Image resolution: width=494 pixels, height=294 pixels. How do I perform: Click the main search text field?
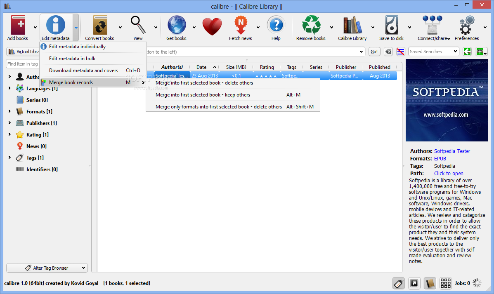coord(252,52)
